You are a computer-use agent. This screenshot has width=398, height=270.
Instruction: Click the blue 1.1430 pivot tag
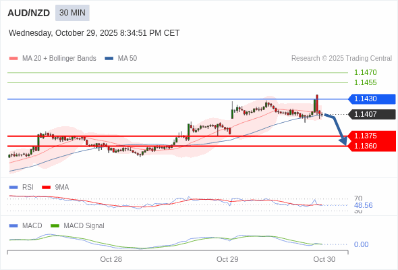point(372,99)
